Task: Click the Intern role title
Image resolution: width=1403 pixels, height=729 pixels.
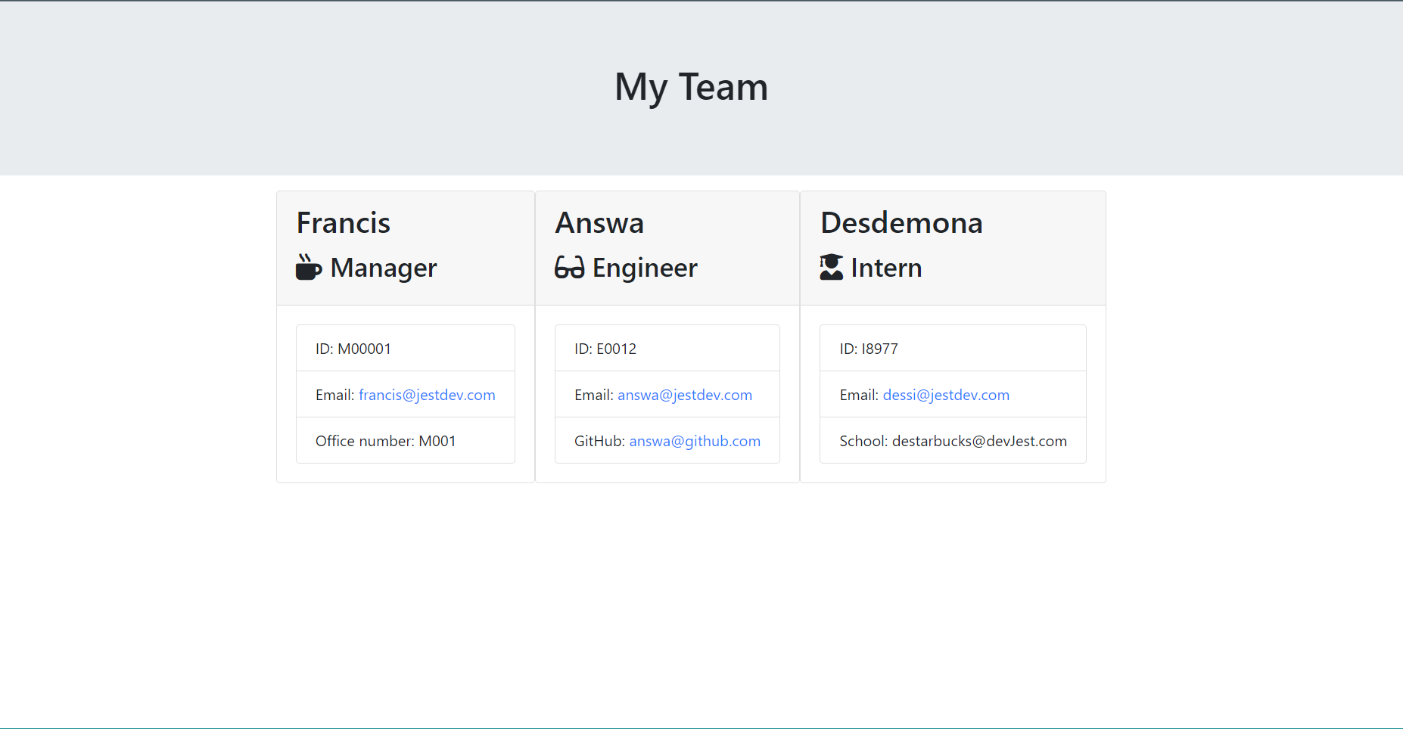Action: (886, 268)
